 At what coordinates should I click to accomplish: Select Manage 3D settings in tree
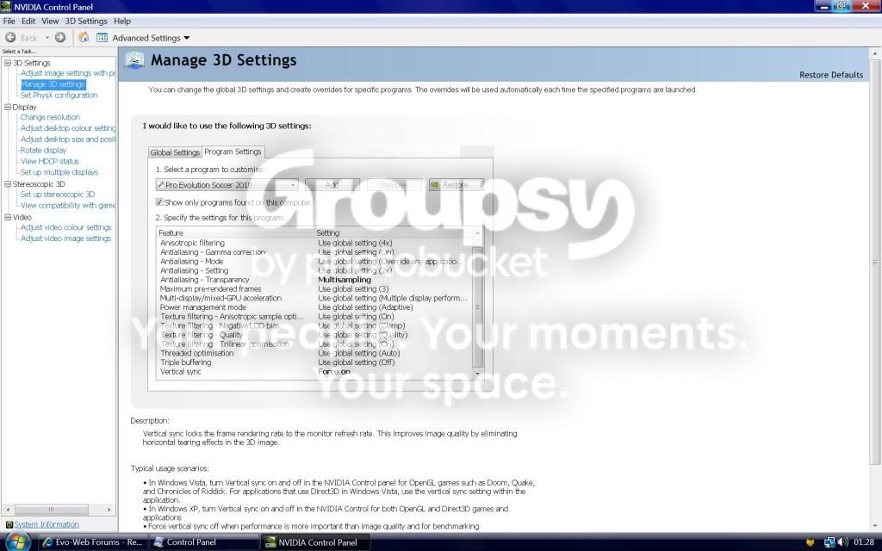(53, 84)
